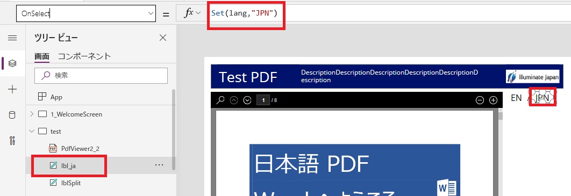Image resolution: width=571 pixels, height=196 pixels.
Task: Click the JPN language label
Action: pos(542,97)
